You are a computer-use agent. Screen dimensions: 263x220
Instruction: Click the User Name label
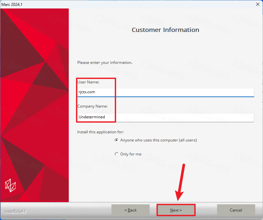coord(88,82)
